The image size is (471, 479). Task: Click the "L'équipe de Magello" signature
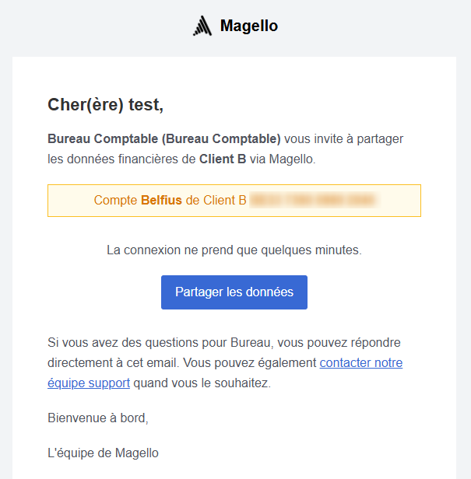pyautogui.click(x=103, y=453)
